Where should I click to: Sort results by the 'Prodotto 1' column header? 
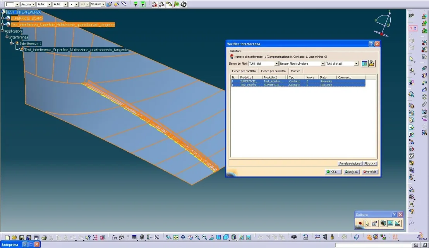tap(251, 77)
